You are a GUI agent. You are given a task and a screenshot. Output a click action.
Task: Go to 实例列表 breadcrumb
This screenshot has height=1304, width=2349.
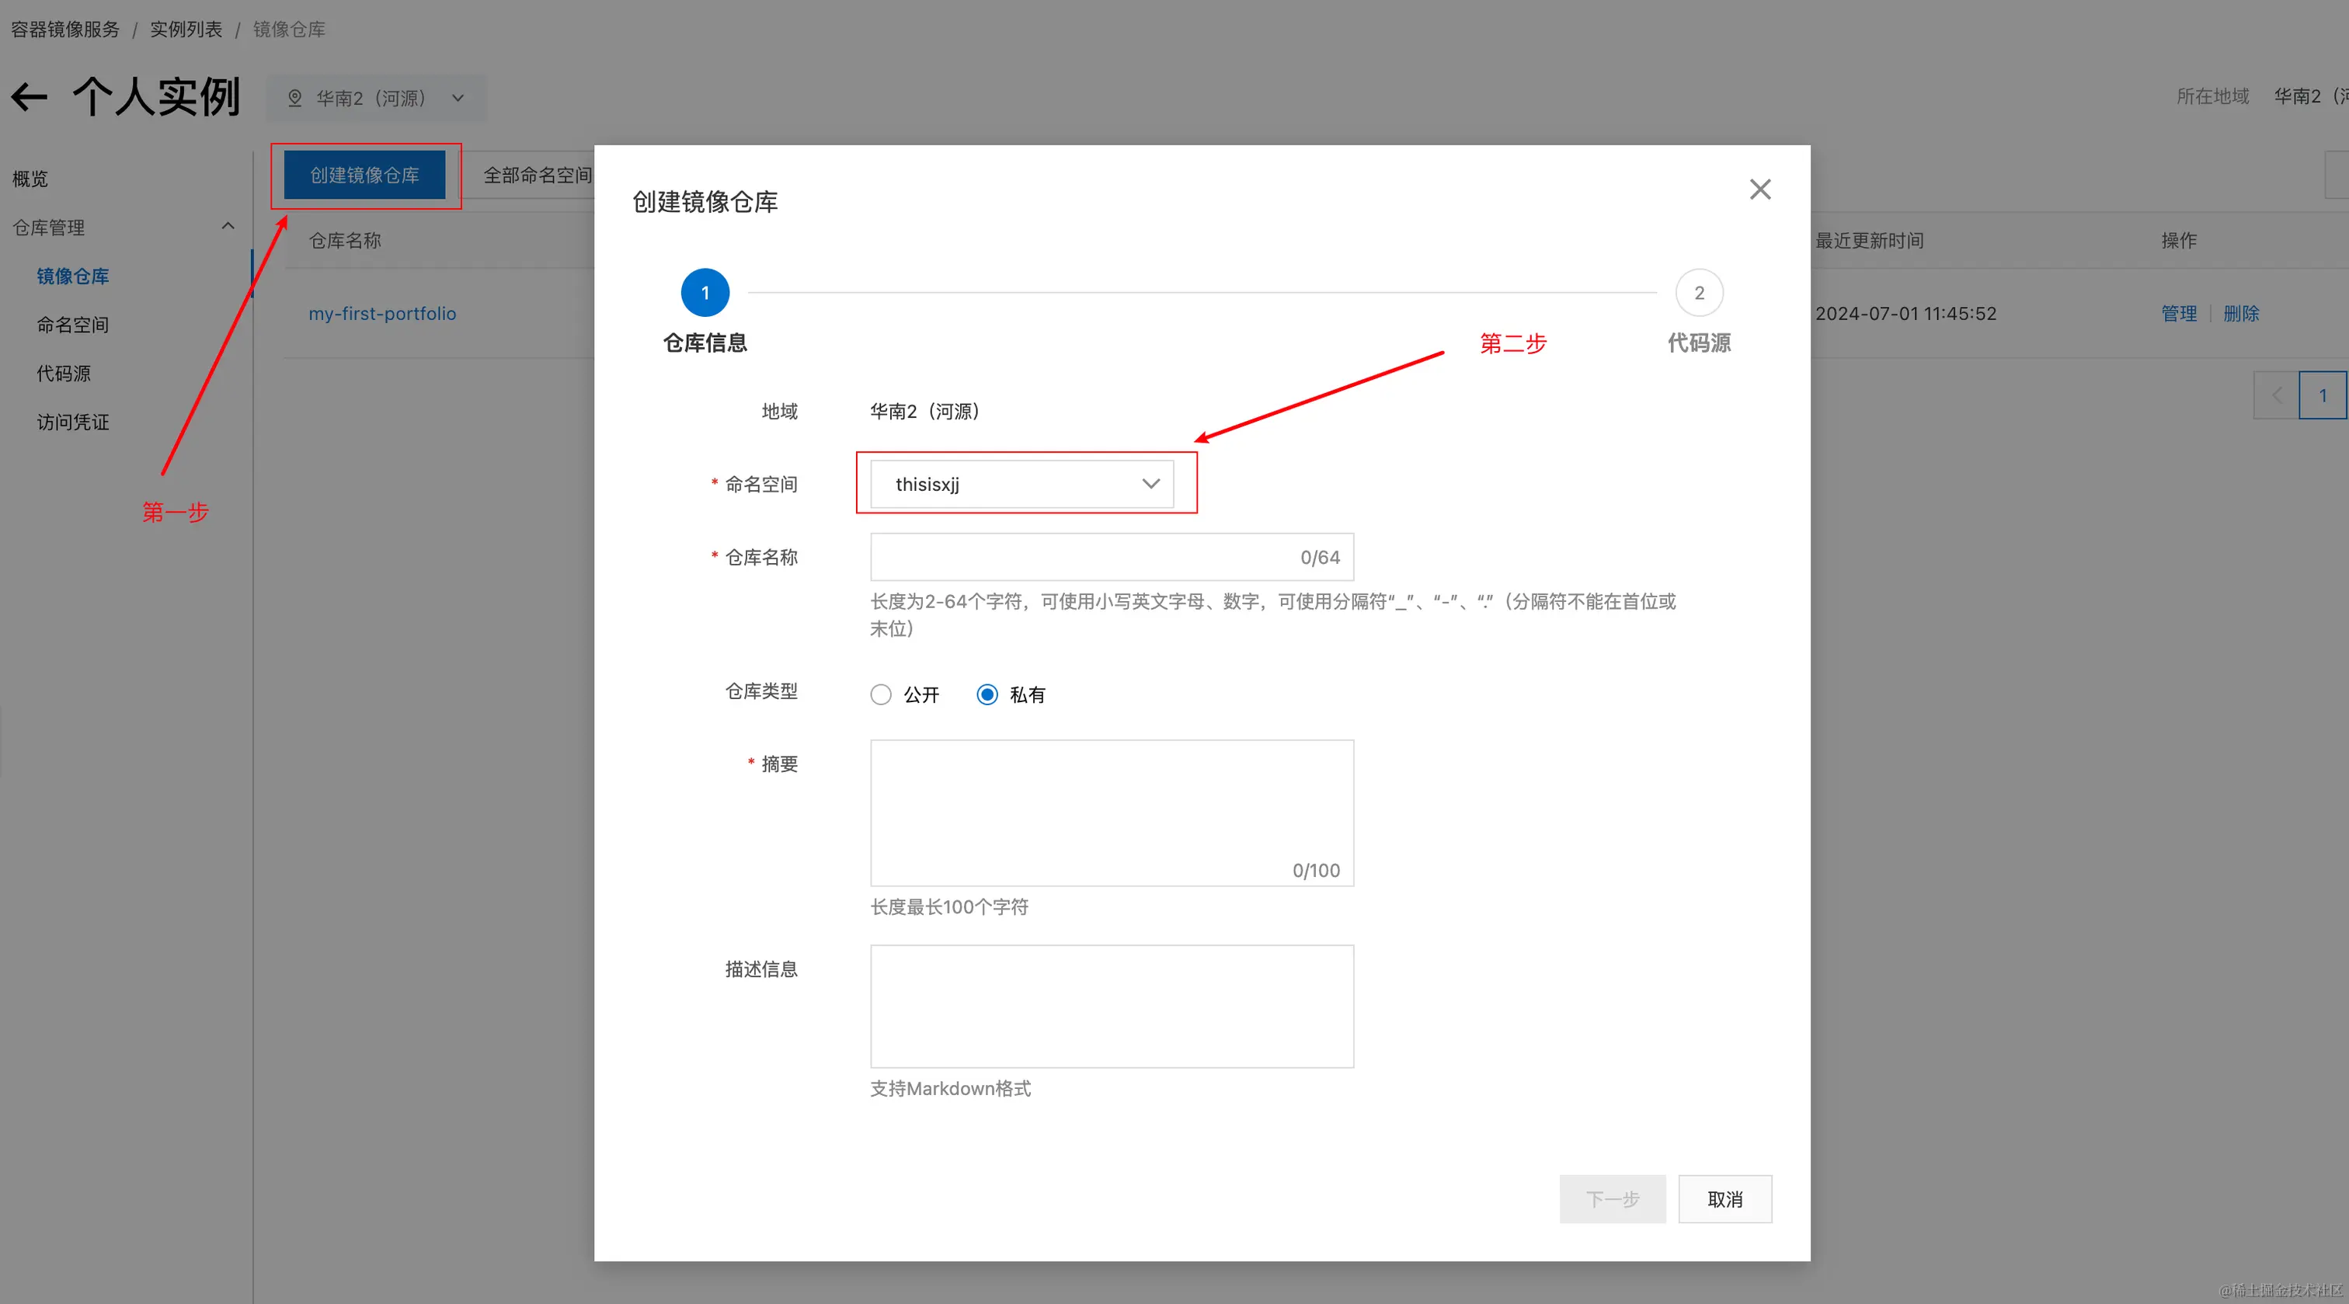tap(186, 30)
